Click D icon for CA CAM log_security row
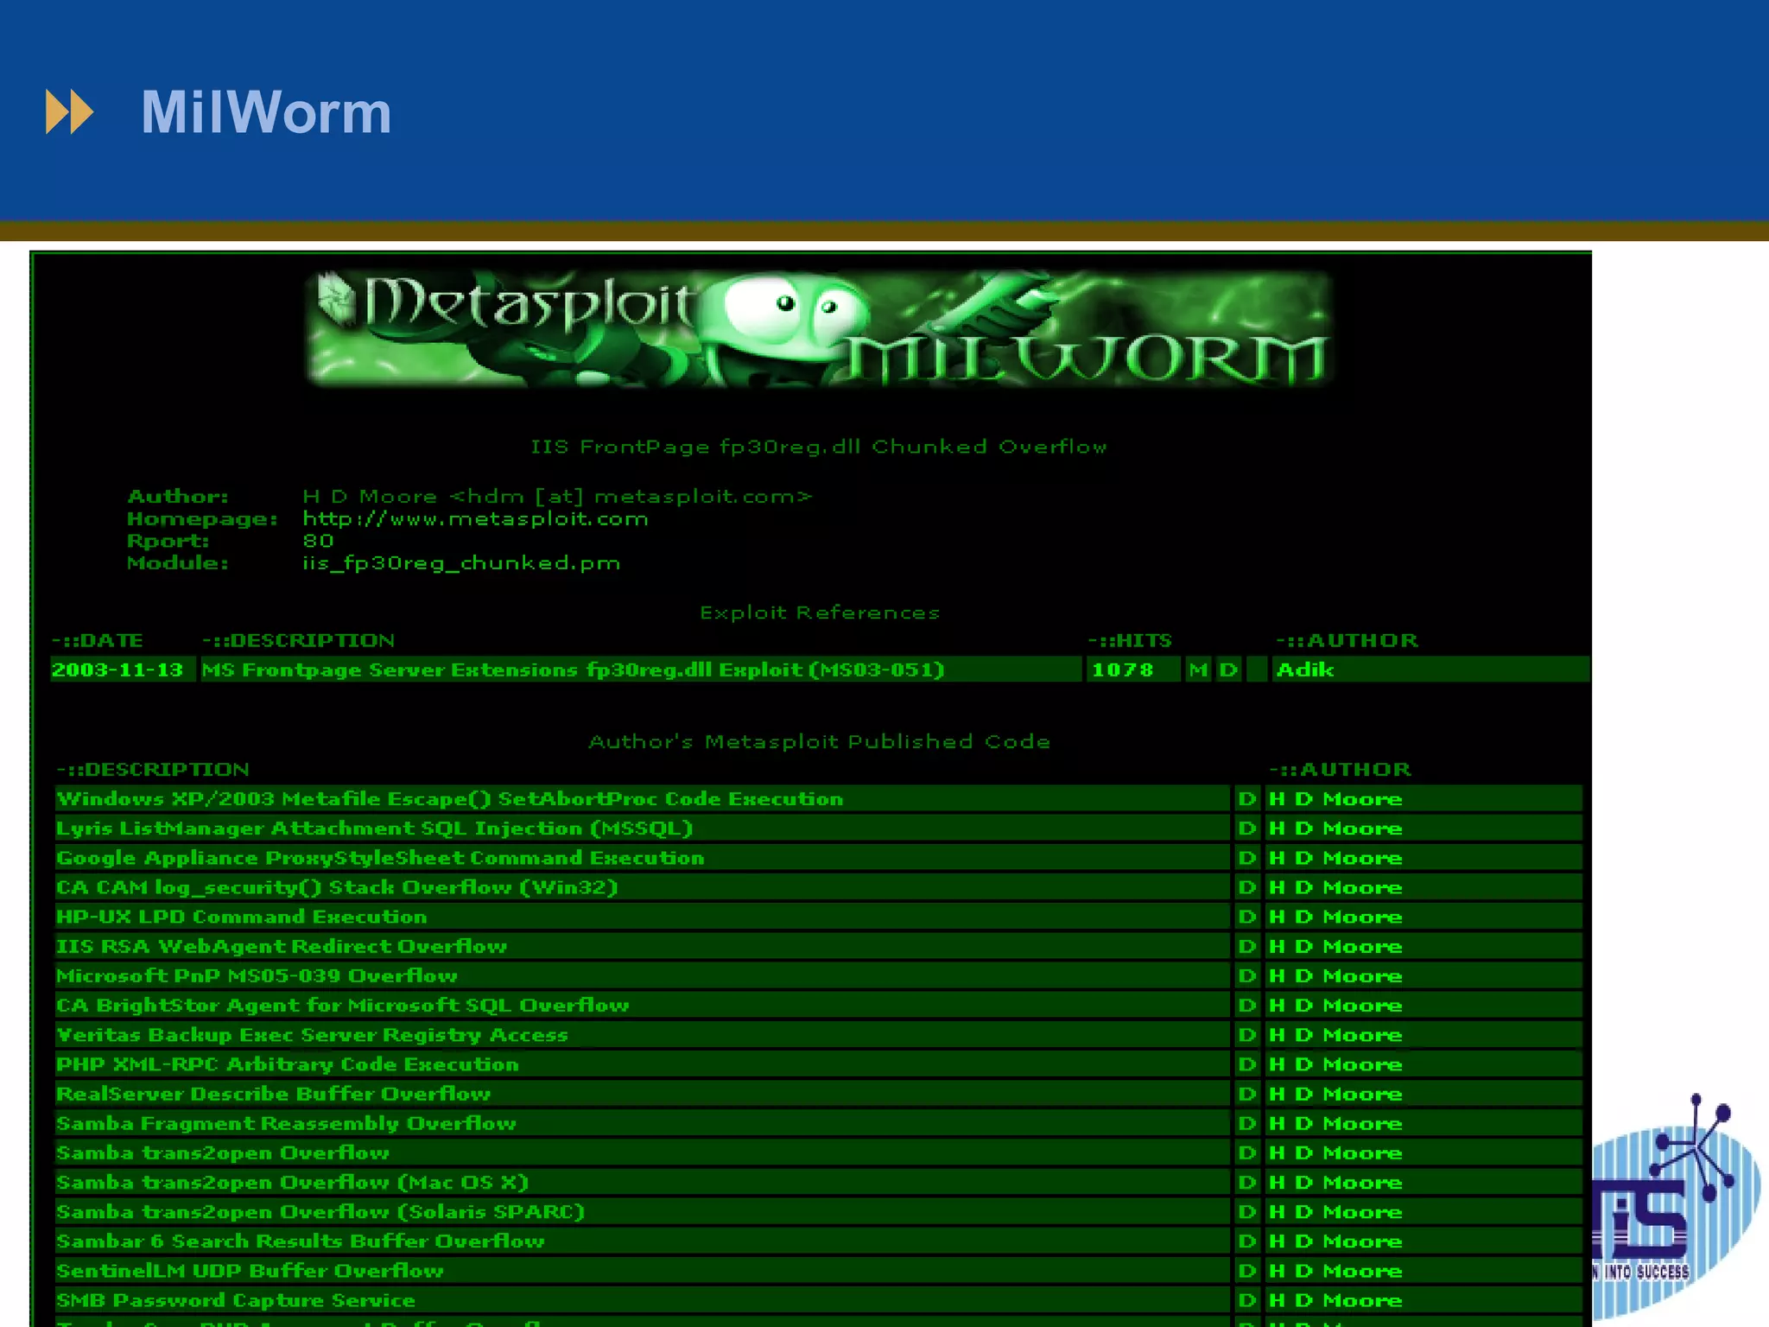The height and width of the screenshot is (1327, 1769). point(1246,887)
